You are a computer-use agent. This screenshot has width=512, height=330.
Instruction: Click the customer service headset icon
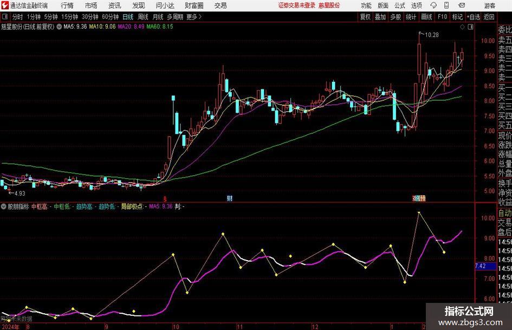pyautogui.click(x=433, y=5)
